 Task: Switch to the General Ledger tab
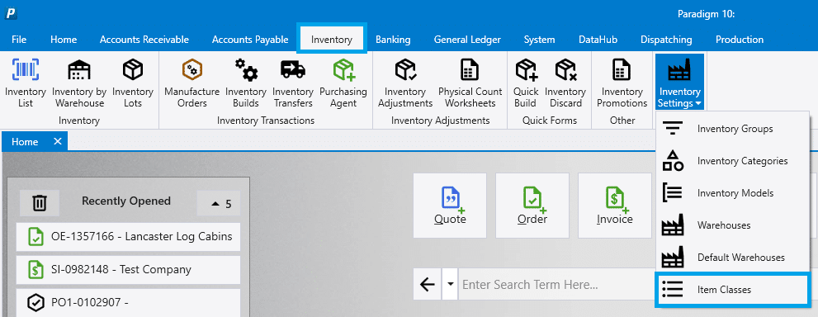pos(467,40)
